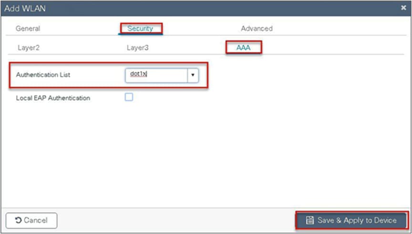
Task: Click the Local EAP Authentication label
Action: tap(53, 98)
